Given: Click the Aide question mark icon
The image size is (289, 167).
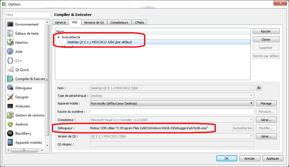Looking at the screenshot, I should 10,51.
